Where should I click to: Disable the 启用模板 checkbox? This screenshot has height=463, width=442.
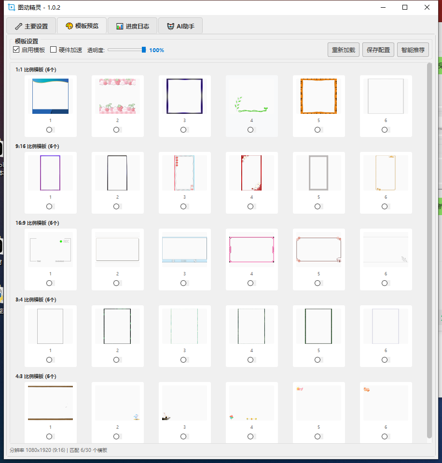click(16, 50)
